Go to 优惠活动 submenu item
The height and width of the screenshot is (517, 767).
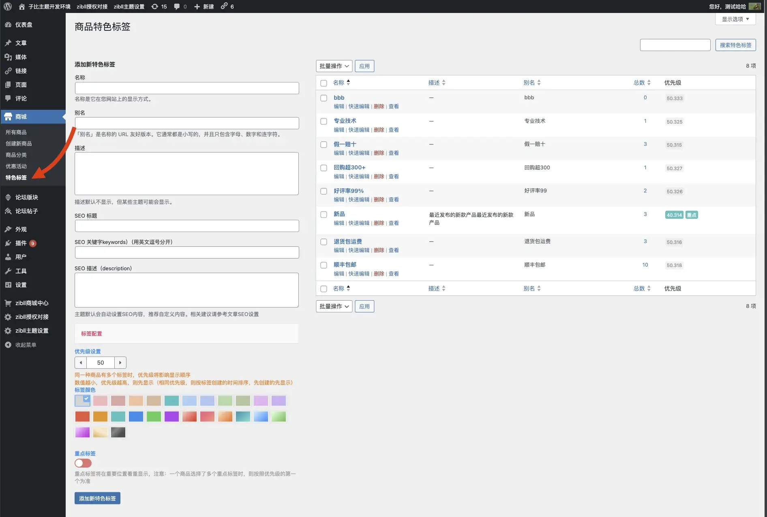point(16,166)
